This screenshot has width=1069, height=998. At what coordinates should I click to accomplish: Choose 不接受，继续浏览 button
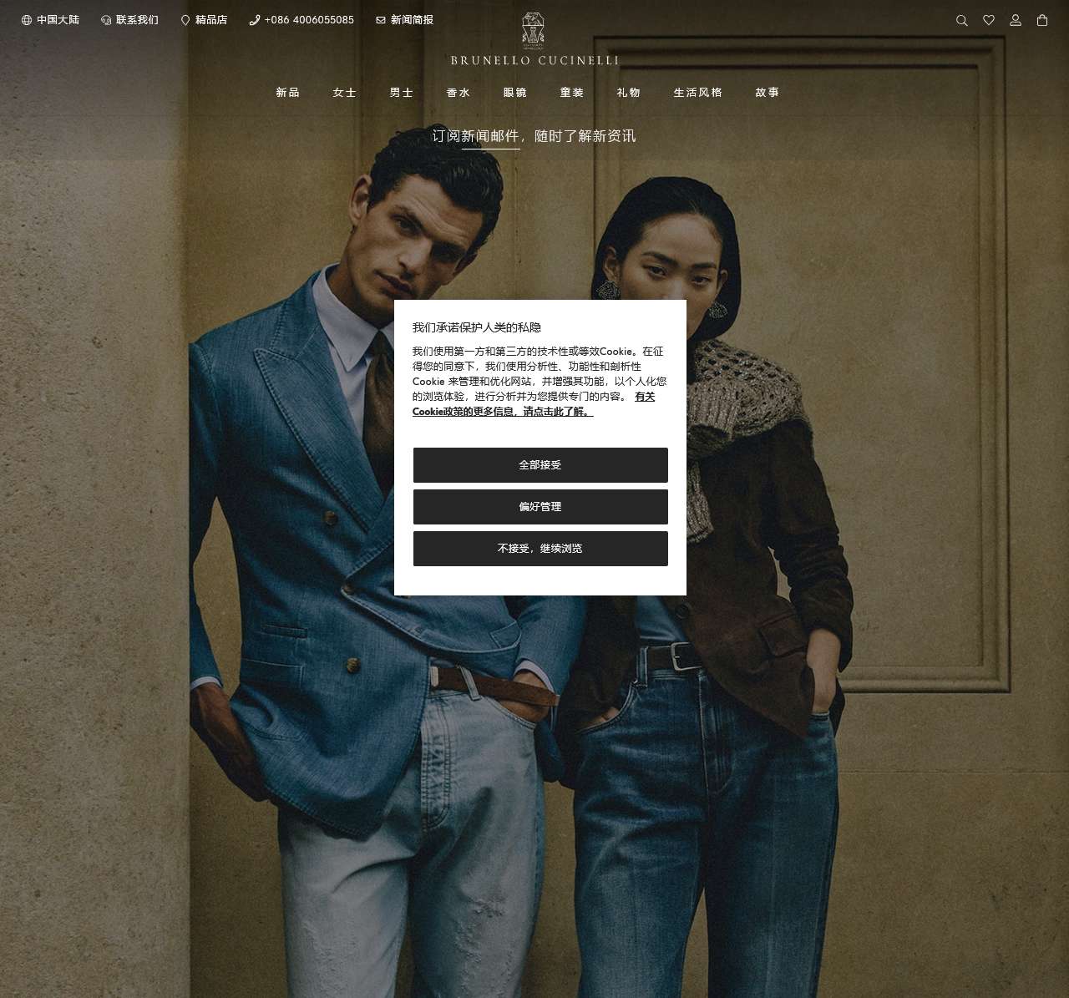(x=540, y=549)
